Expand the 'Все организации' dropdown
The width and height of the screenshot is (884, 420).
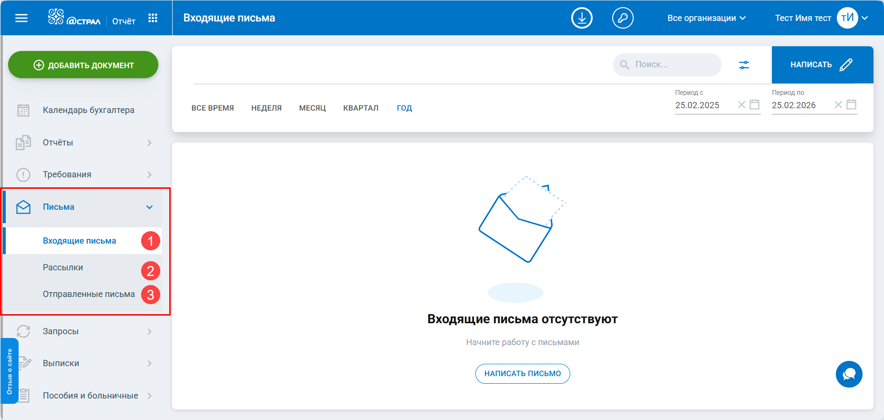[706, 18]
